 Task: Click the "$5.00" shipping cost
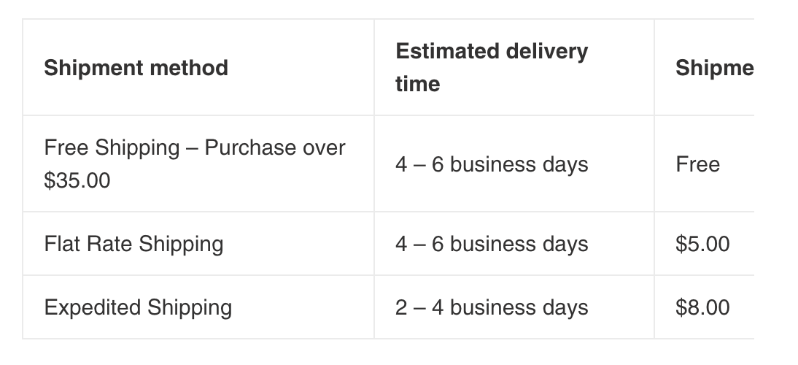702,243
